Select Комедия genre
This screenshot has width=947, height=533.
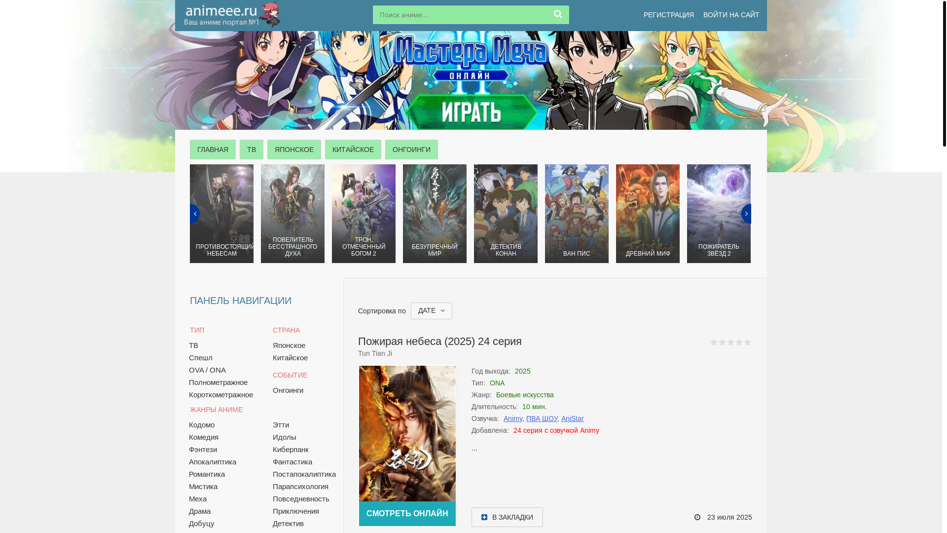point(204,437)
